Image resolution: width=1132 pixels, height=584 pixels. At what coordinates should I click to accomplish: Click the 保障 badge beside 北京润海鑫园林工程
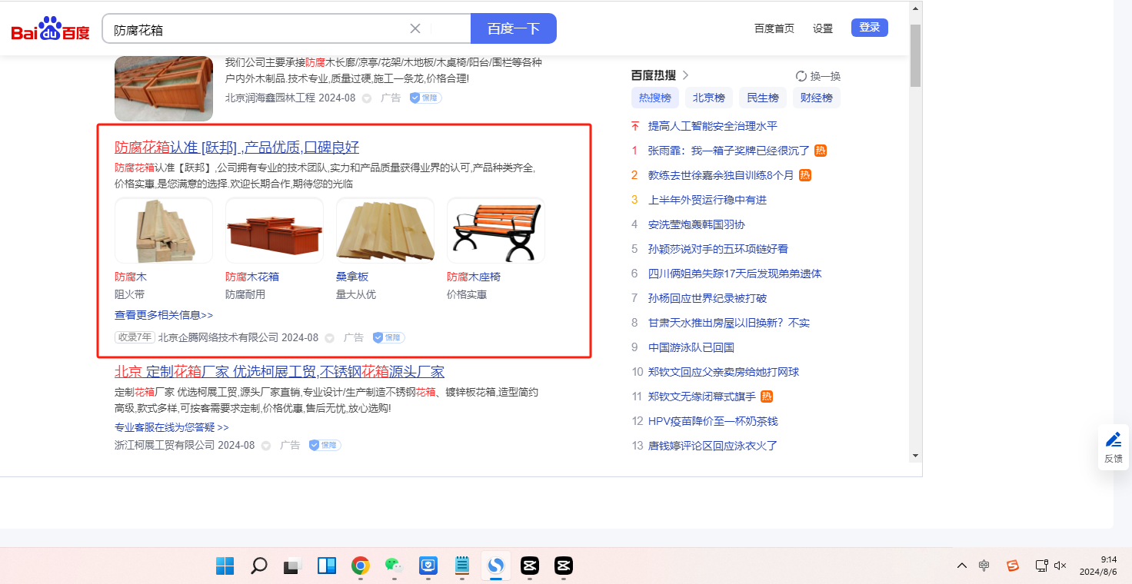click(425, 98)
